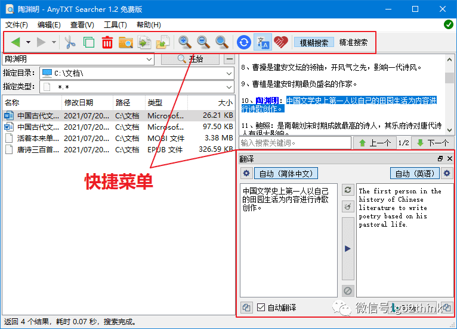Screen dimensions: 457x329
Task: Sort results by 类型 column
Action: coord(166,102)
